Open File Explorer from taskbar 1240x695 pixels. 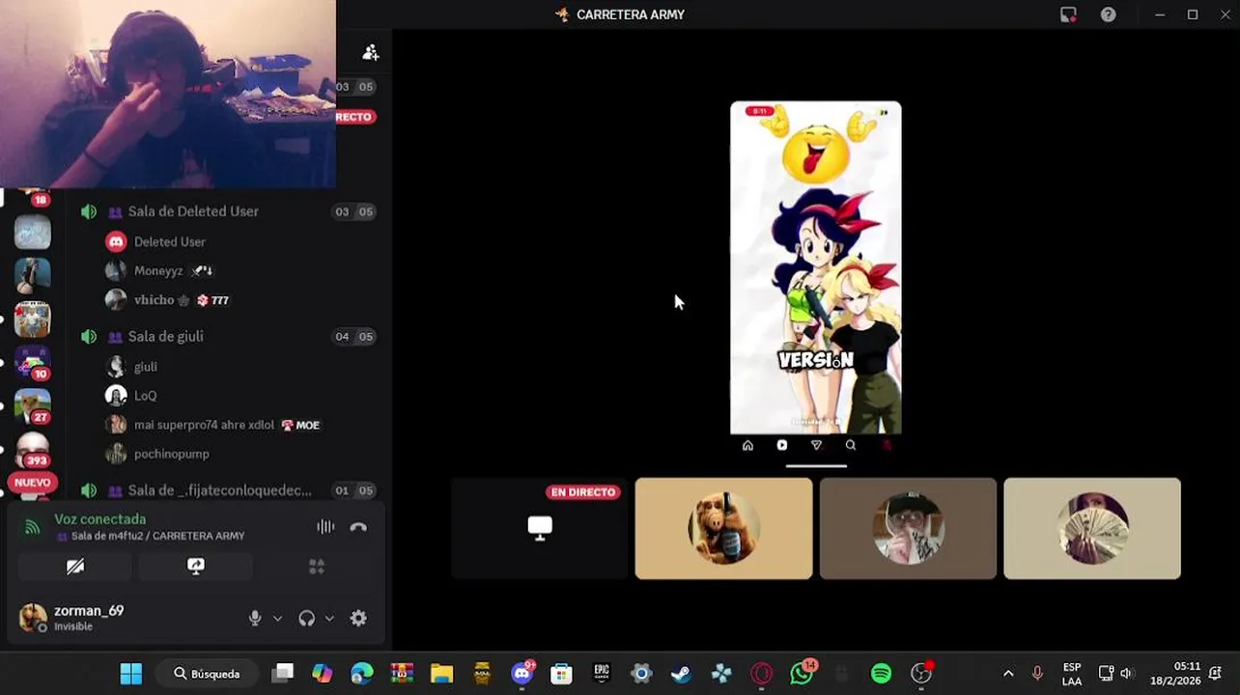(x=441, y=674)
